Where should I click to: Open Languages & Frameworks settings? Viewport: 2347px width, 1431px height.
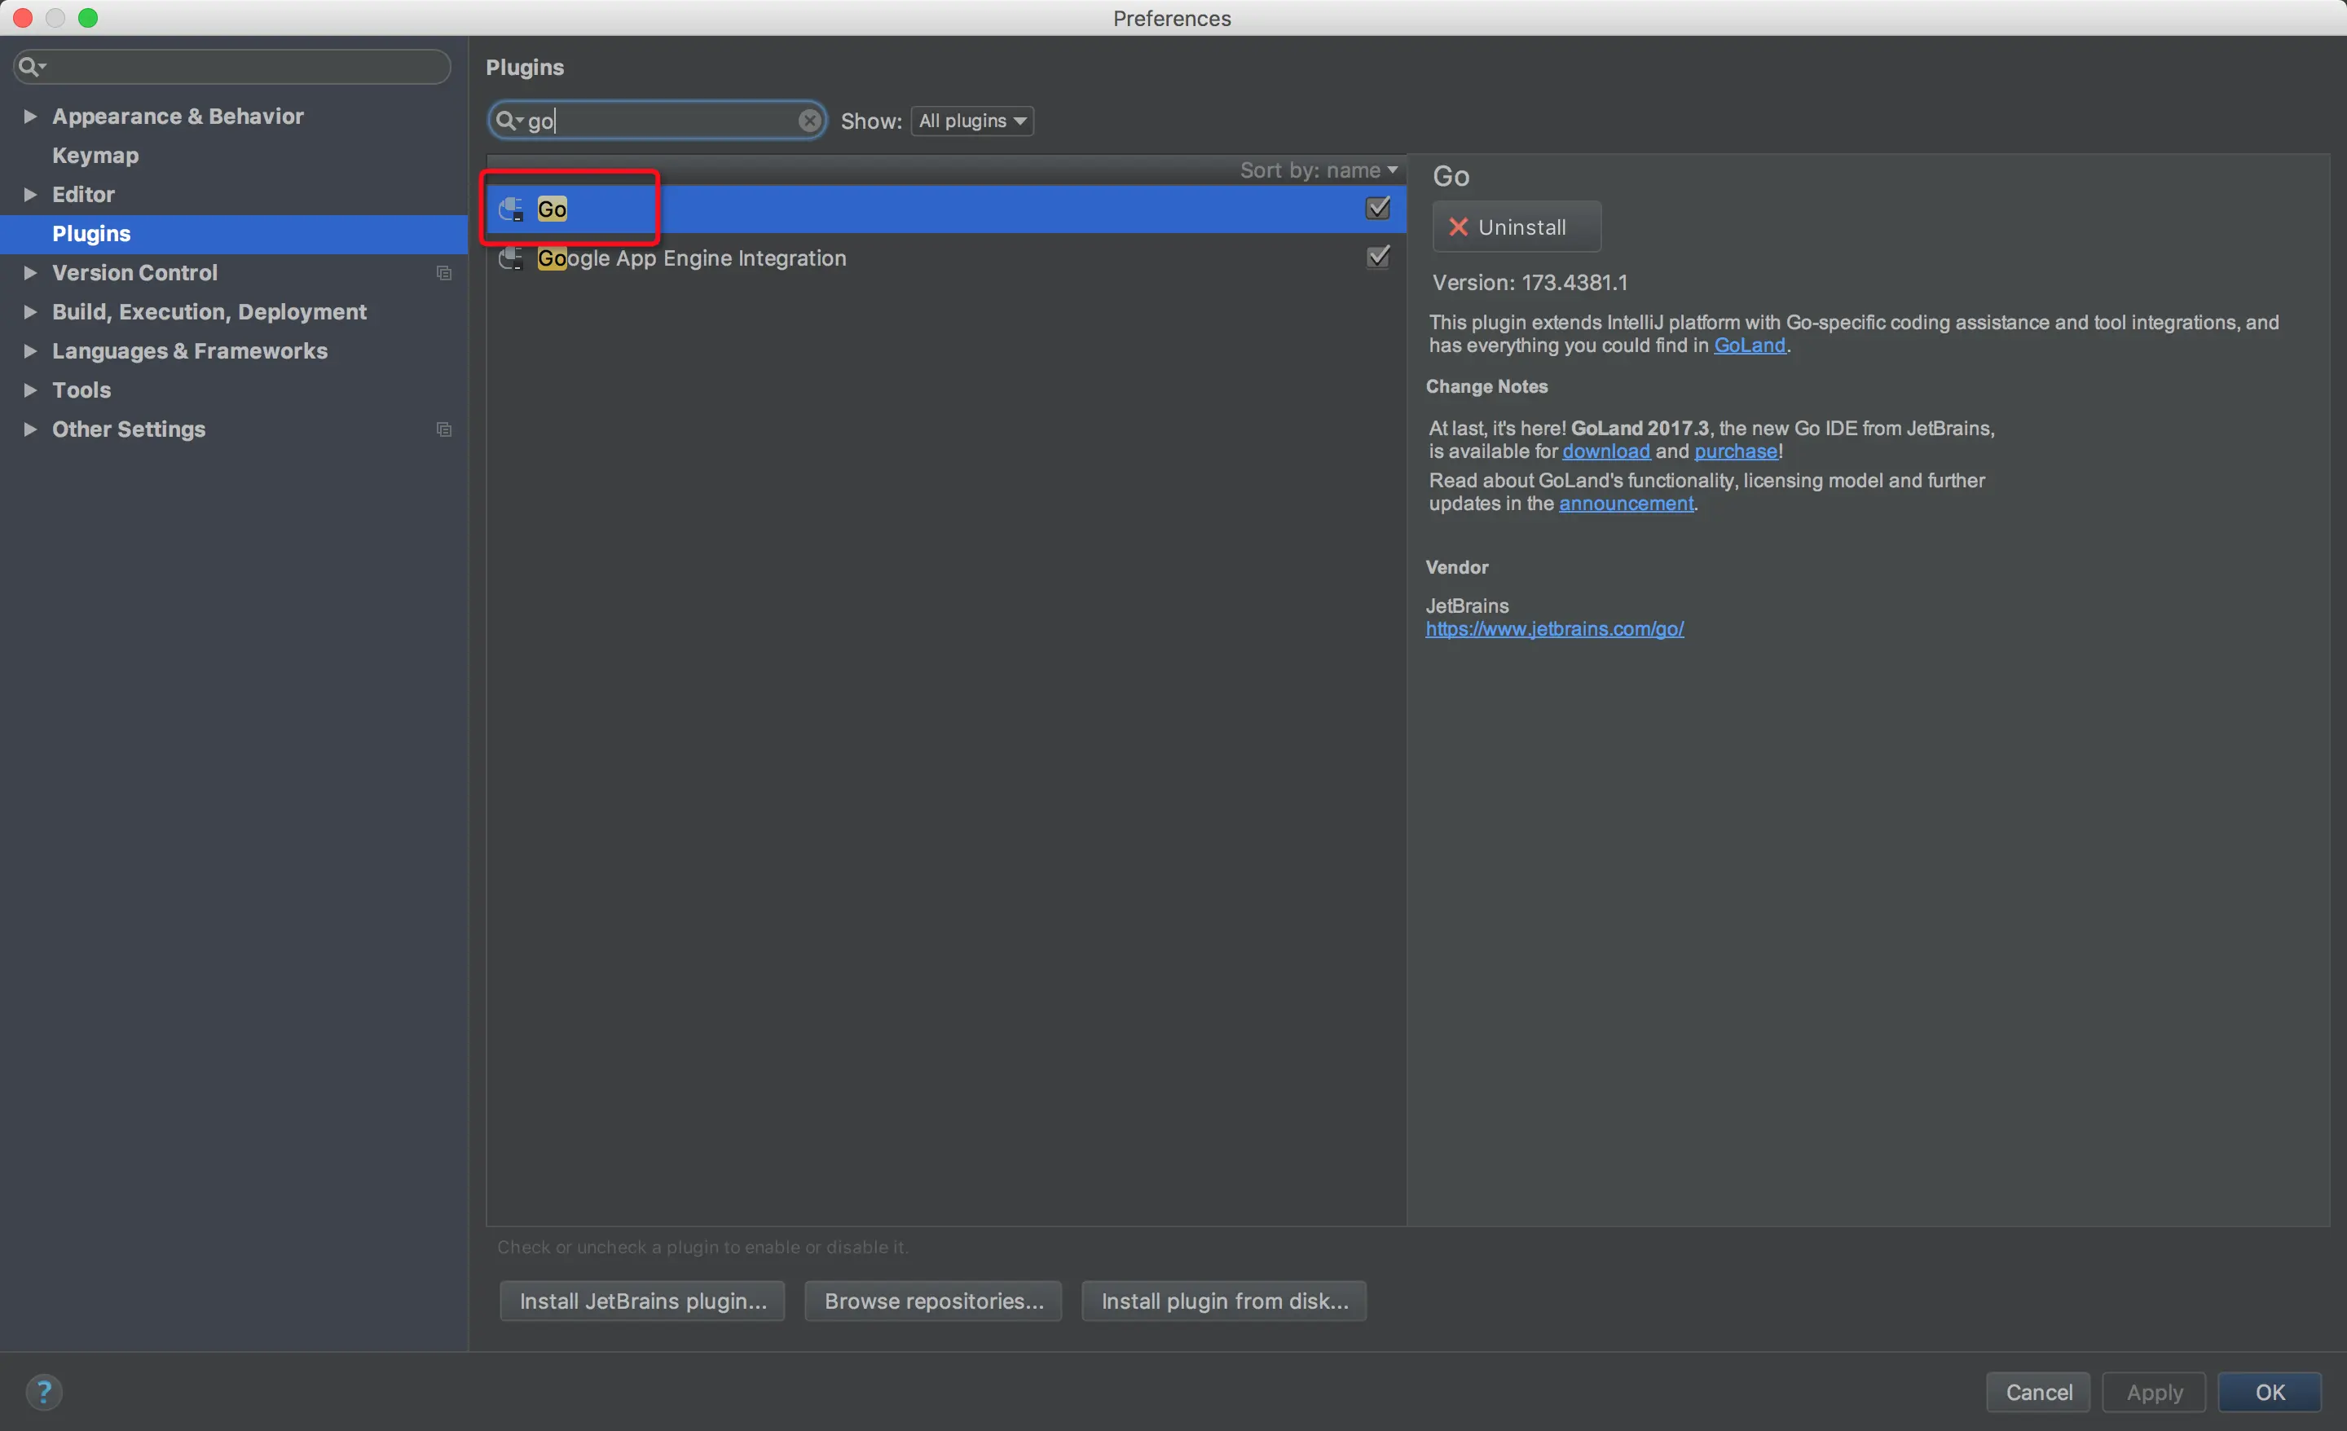(x=190, y=350)
